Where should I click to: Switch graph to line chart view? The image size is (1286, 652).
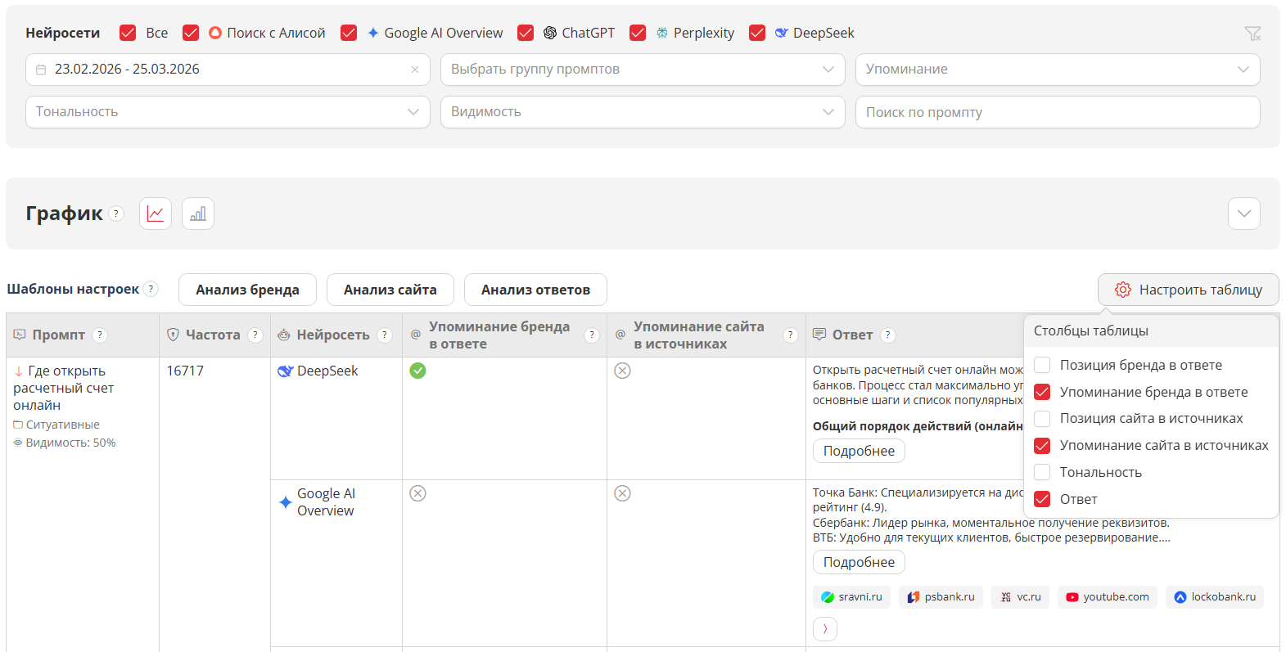pos(155,214)
